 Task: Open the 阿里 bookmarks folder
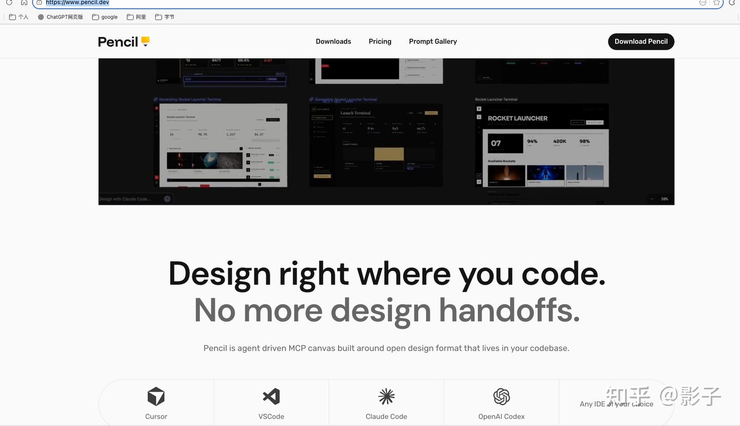tap(137, 17)
